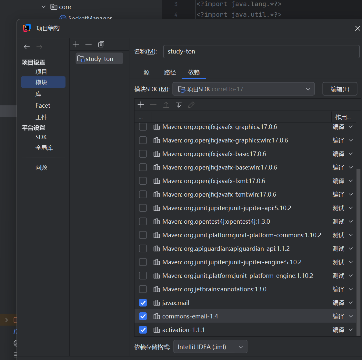
Task: Open the SDK platform settings
Action: pyautogui.click(x=41, y=137)
